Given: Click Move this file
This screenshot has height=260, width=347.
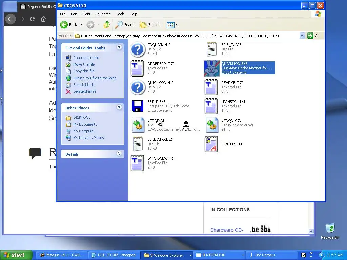Looking at the screenshot, I should [x=84, y=64].
